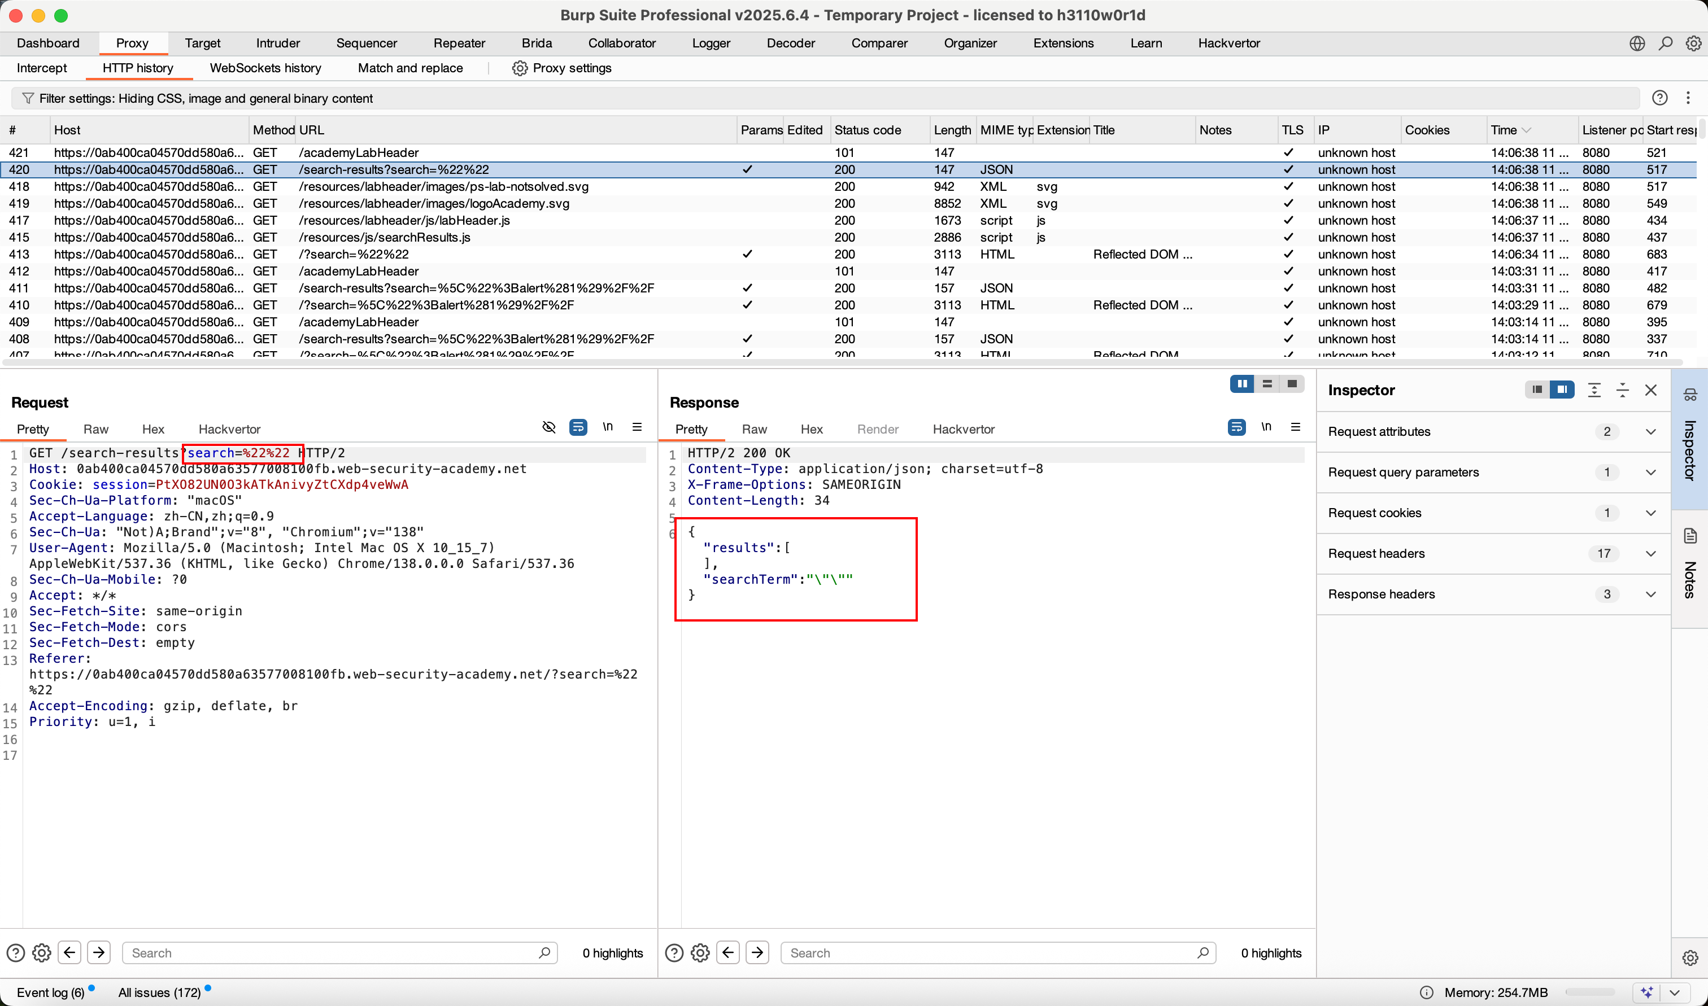Switch Request view to Raw tab
This screenshot has width=1708, height=1006.
tap(95, 429)
